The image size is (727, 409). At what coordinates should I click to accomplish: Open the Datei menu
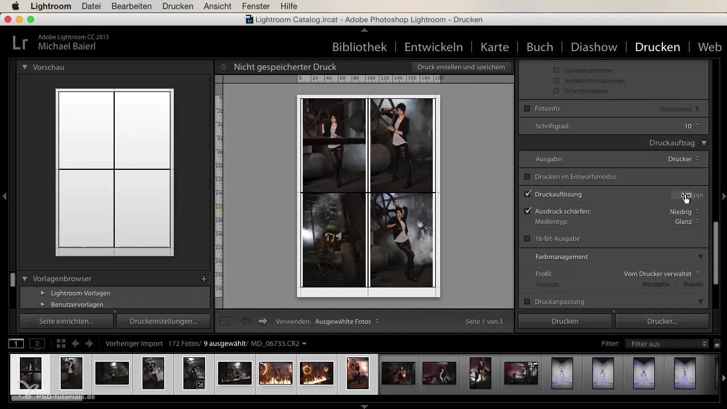pos(91,6)
